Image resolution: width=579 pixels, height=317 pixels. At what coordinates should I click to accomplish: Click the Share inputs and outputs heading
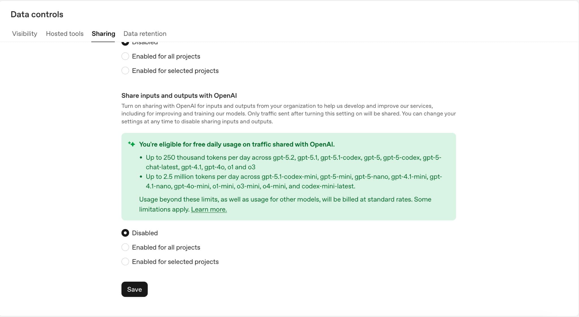(179, 96)
